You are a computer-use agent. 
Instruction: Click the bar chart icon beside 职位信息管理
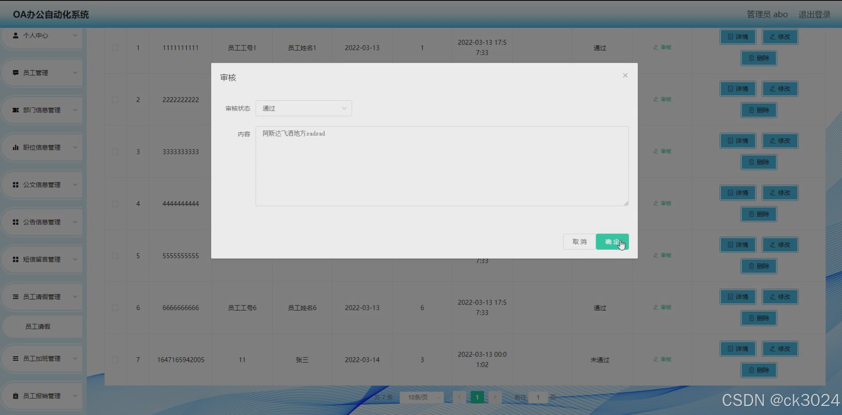point(15,147)
